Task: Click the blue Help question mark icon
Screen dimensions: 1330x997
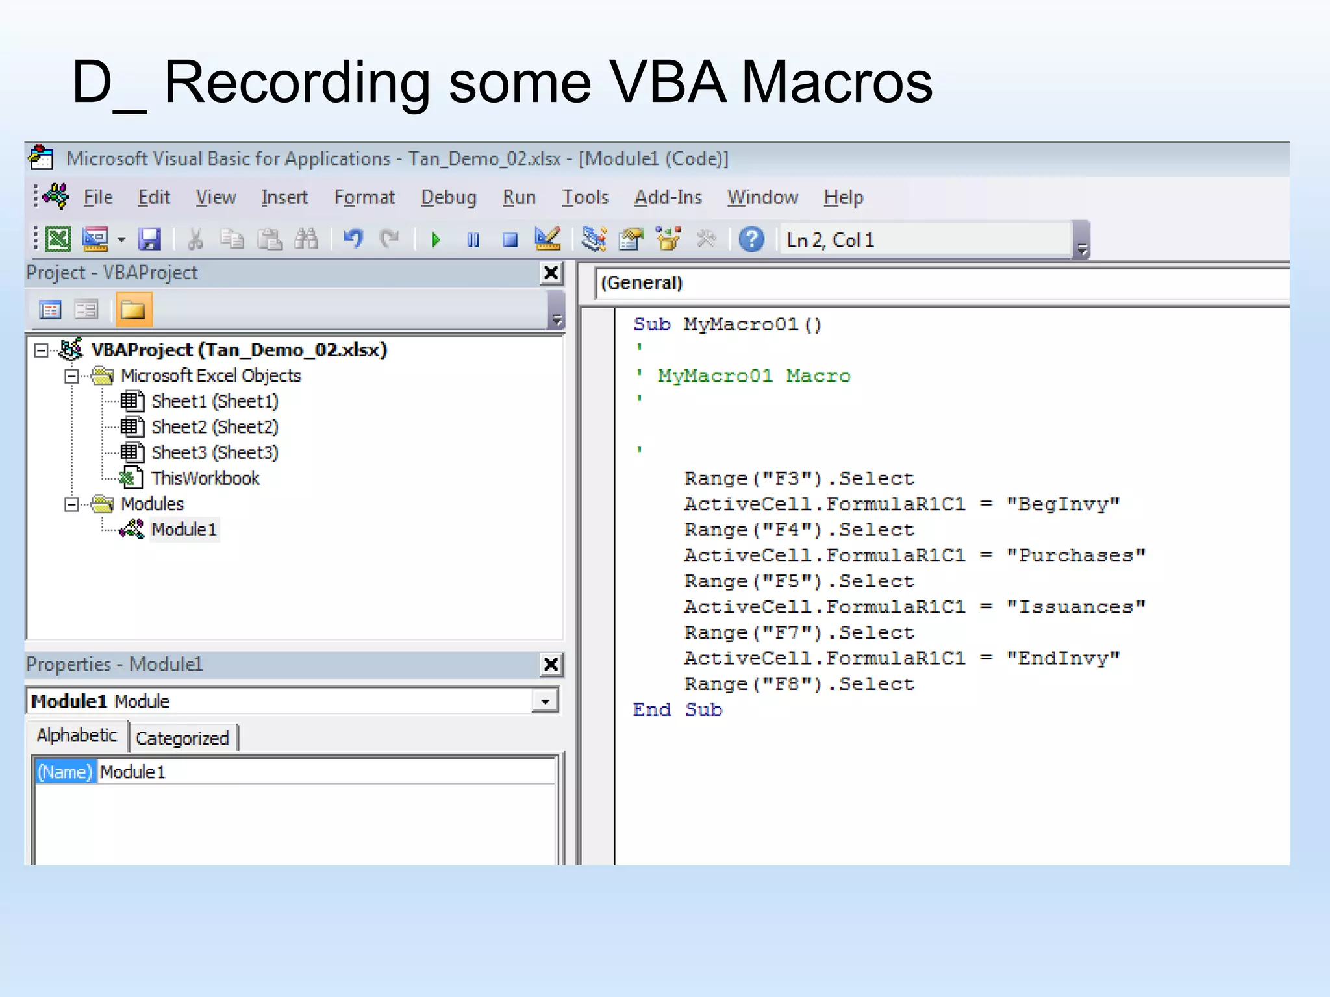Action: (751, 240)
